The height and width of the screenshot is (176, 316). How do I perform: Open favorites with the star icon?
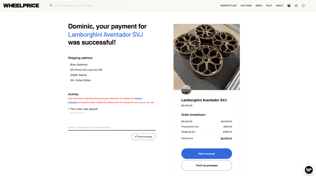click(x=296, y=5)
